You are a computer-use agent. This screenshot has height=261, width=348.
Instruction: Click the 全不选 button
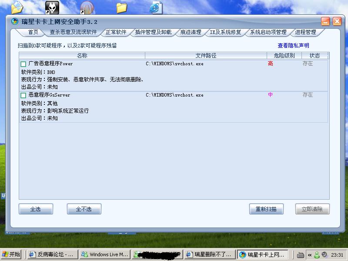pos(84,209)
